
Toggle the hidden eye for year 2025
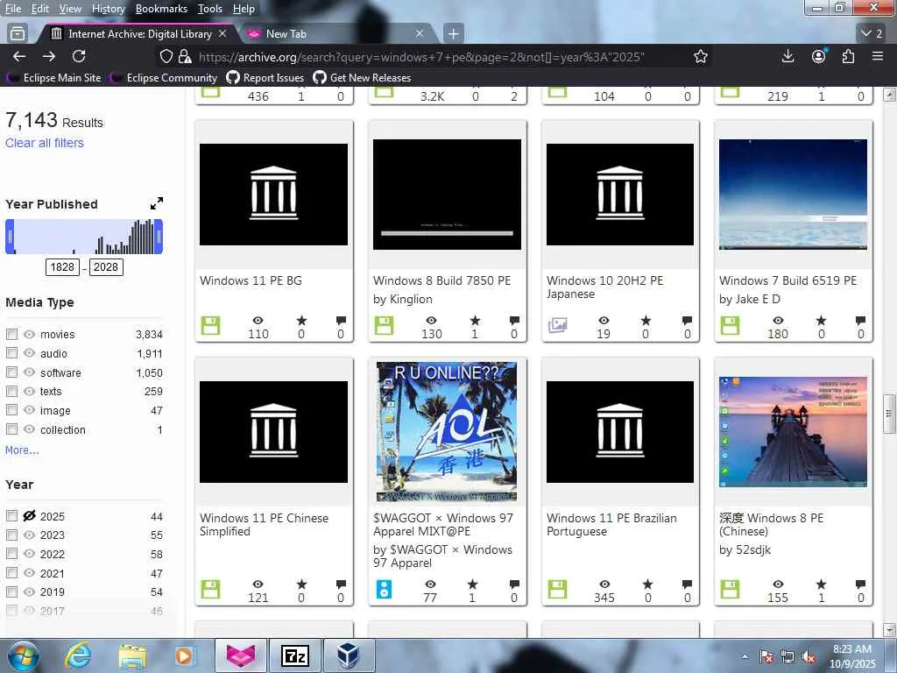pos(29,515)
